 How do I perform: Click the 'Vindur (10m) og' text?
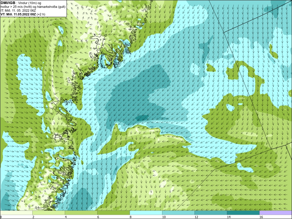(29, 3)
